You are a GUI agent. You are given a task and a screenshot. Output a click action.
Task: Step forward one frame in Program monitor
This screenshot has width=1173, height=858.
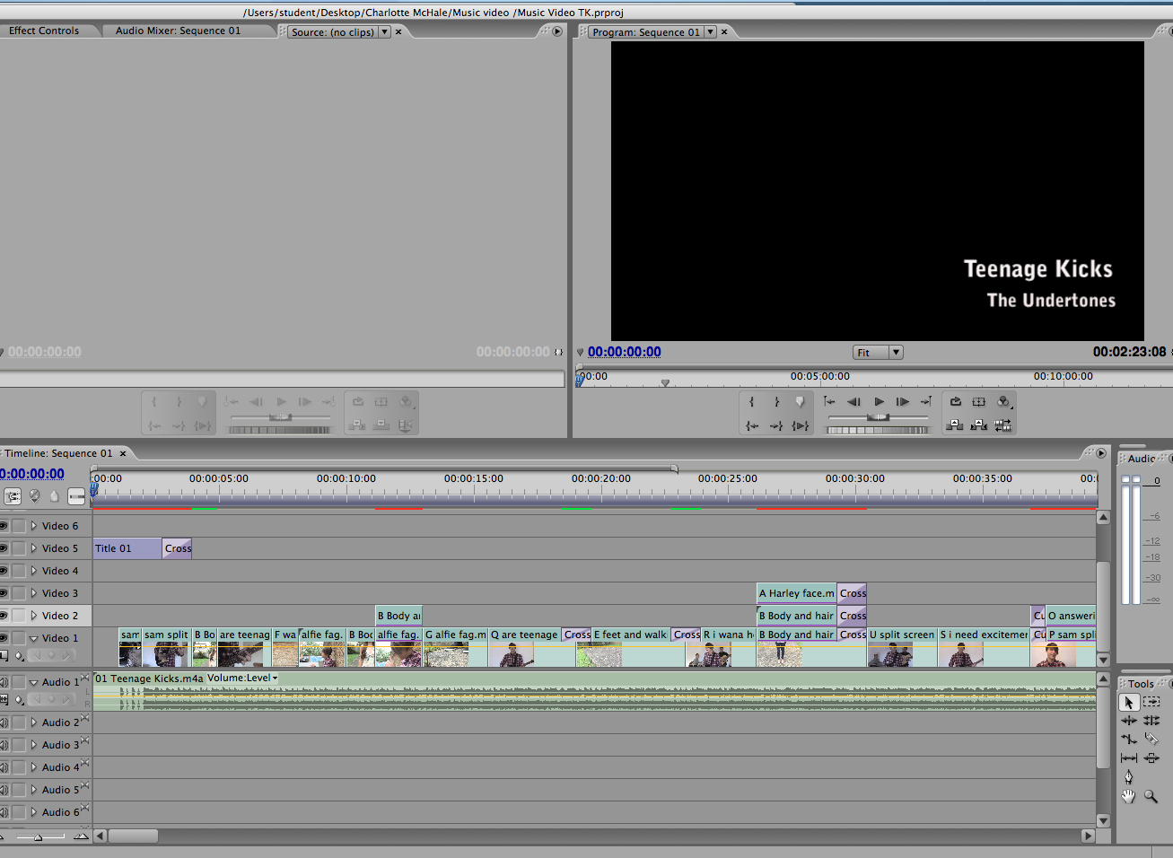[903, 402]
